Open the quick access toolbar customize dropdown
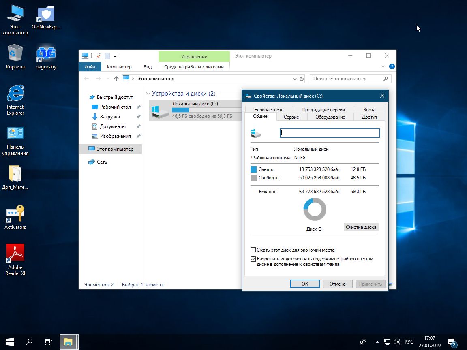The width and height of the screenshot is (467, 350). click(115, 56)
